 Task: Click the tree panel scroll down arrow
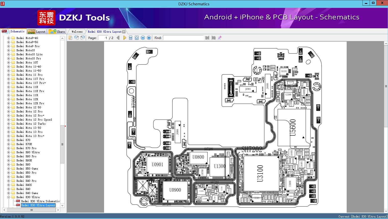[x=62, y=205]
